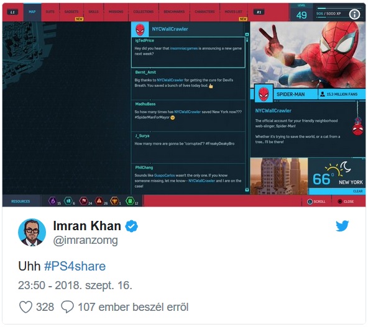Screen dimensions: 368x327
Task: Click the Spider-Man avatar beside NYCWallCrawler header
Action: [140, 29]
